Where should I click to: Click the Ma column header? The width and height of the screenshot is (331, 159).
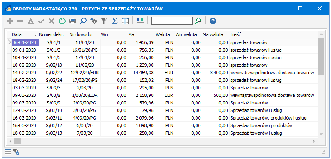[x=141, y=34]
